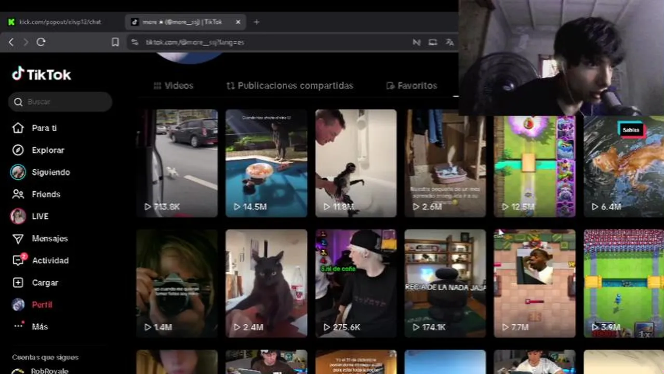The image size is (664, 374).
Task: Open the 174.1K views room video
Action: (x=445, y=284)
